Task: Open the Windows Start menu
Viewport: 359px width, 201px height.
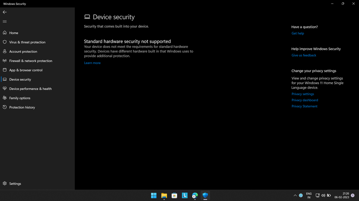Action: pos(154,196)
